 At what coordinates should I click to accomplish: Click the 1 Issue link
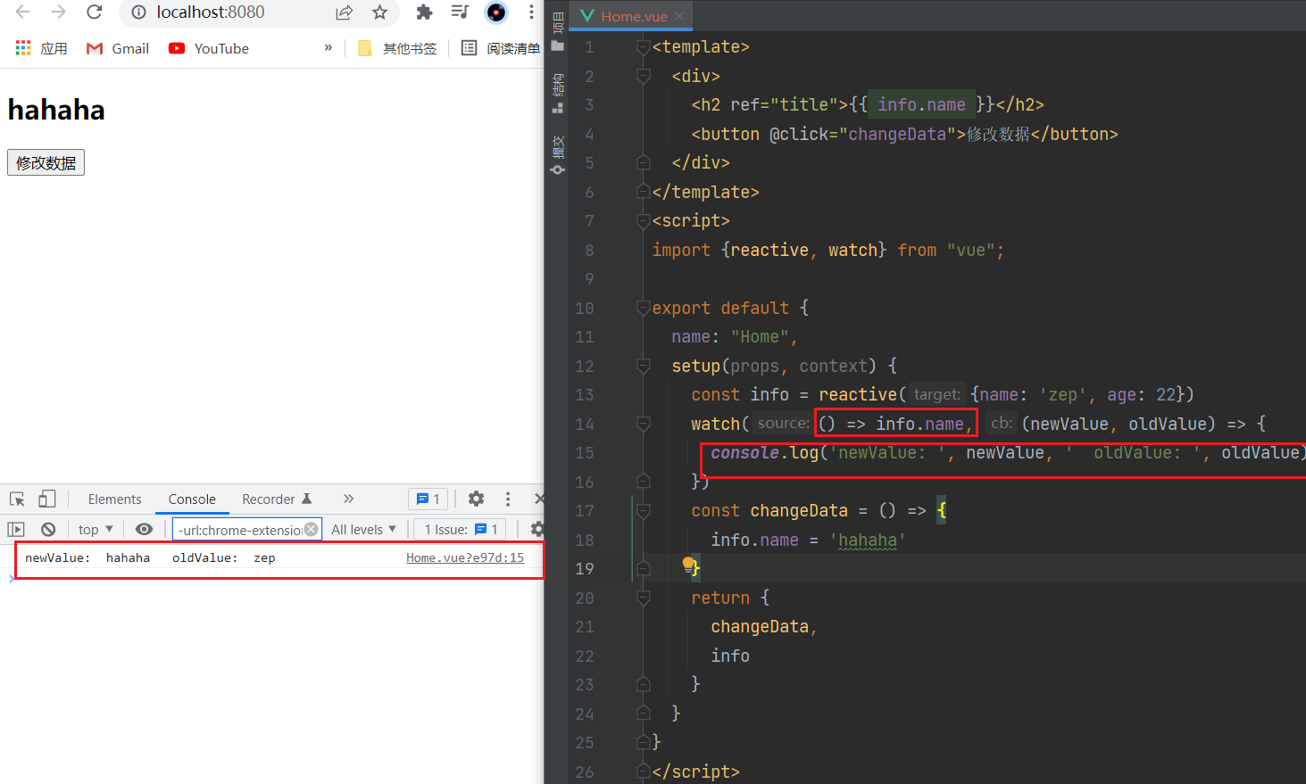[x=461, y=529]
